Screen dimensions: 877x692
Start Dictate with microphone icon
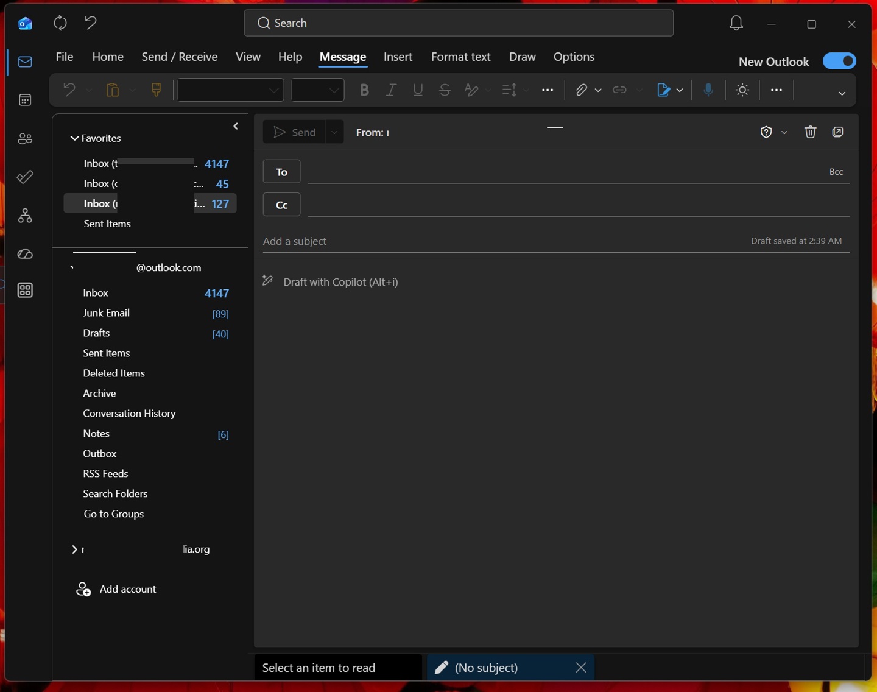tap(708, 90)
